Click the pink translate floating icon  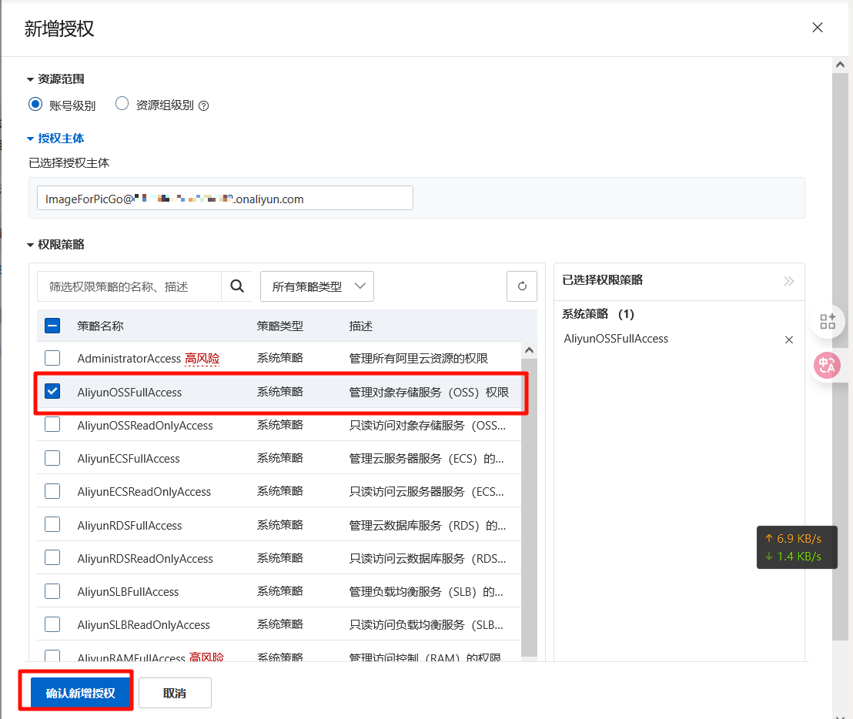click(827, 365)
